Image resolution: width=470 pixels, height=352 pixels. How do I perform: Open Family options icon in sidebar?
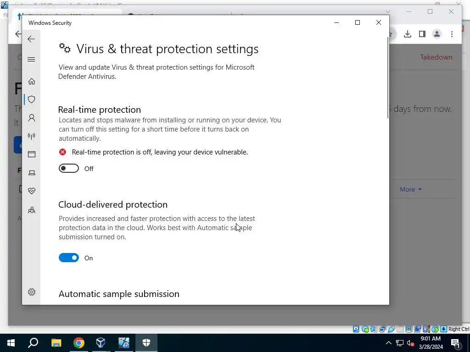coord(32,210)
